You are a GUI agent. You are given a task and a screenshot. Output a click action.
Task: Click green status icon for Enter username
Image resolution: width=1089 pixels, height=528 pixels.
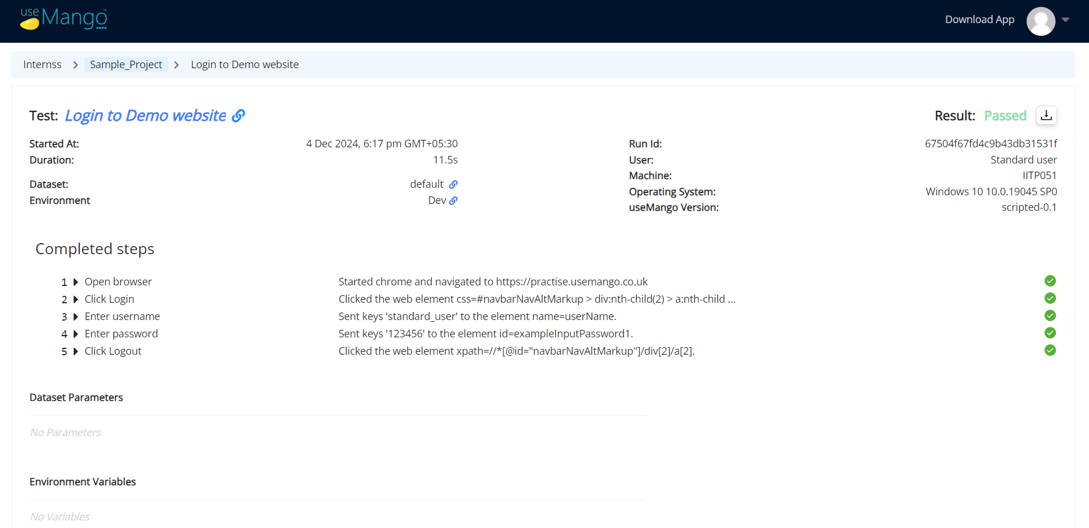click(x=1050, y=316)
